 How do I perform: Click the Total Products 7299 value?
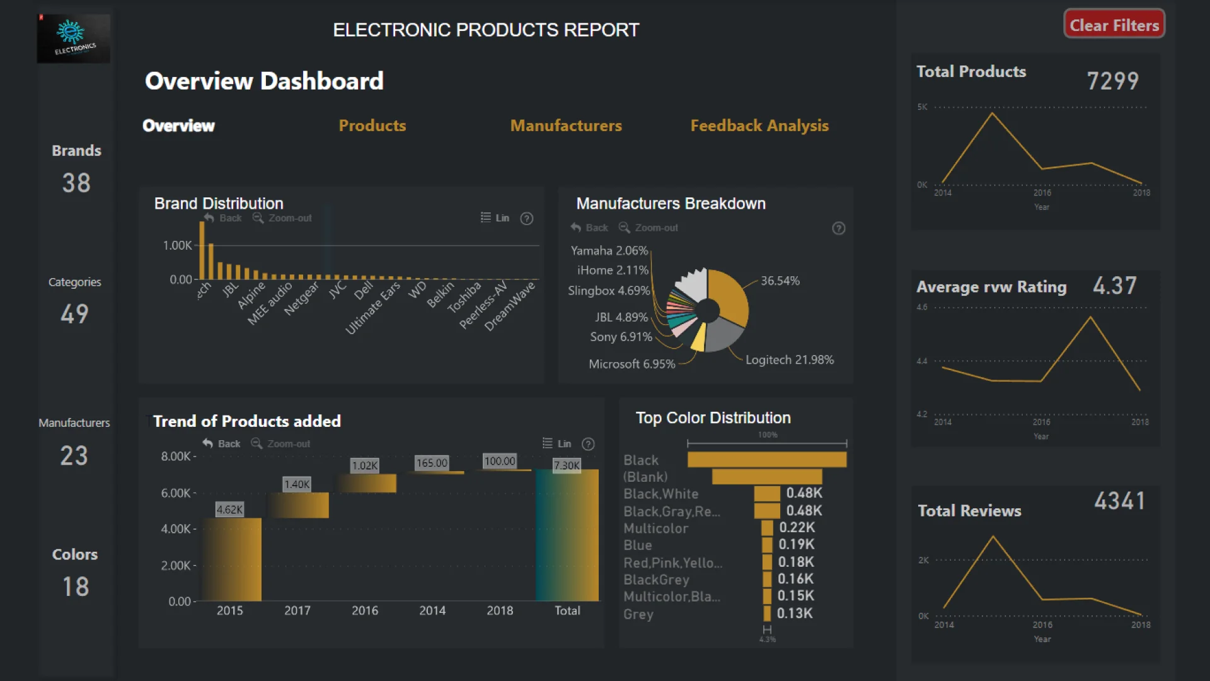(1113, 81)
